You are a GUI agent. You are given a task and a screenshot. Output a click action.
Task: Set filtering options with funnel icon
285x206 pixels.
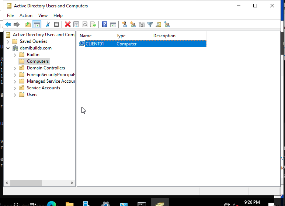[150, 24]
